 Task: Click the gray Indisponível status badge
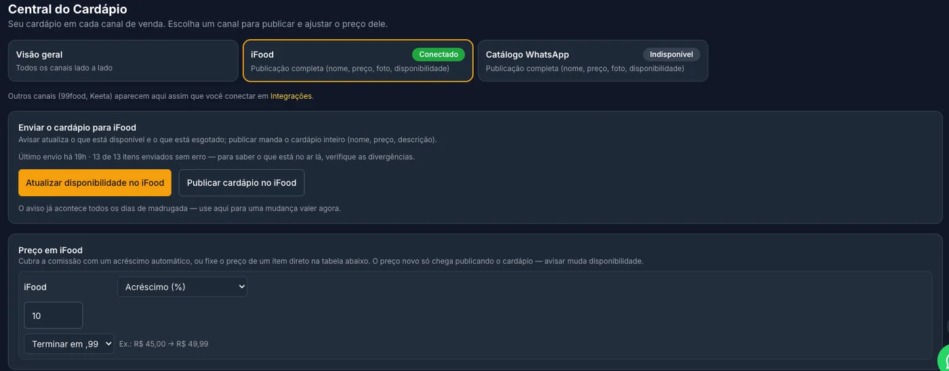(x=671, y=54)
